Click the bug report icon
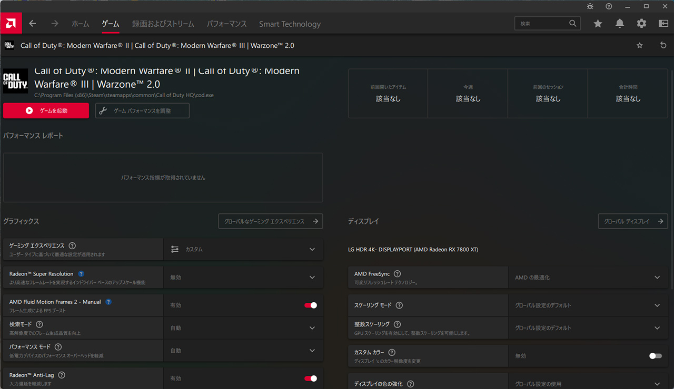The image size is (674, 389). point(590,6)
